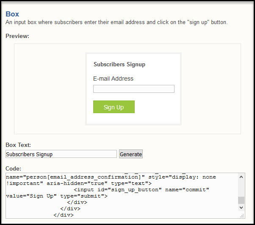
Task: Click the down arrow of code scrollbar
Action: pyautogui.click(x=241, y=207)
